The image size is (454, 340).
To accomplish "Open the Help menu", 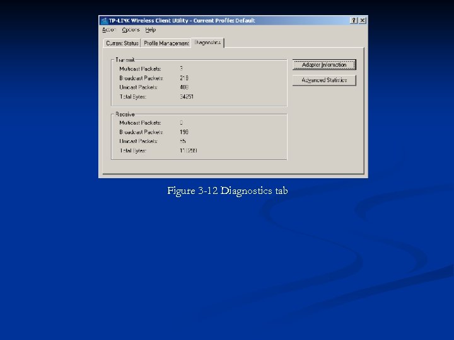I will pos(151,30).
